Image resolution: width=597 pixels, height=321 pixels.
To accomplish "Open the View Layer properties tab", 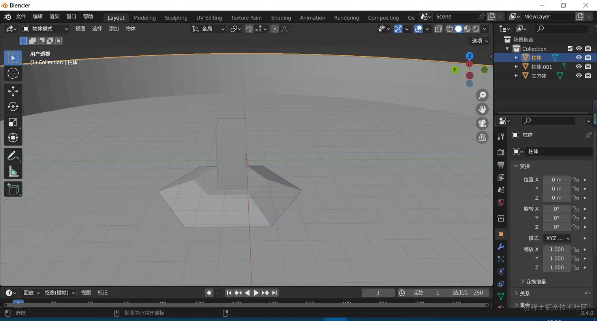I will click(501, 177).
